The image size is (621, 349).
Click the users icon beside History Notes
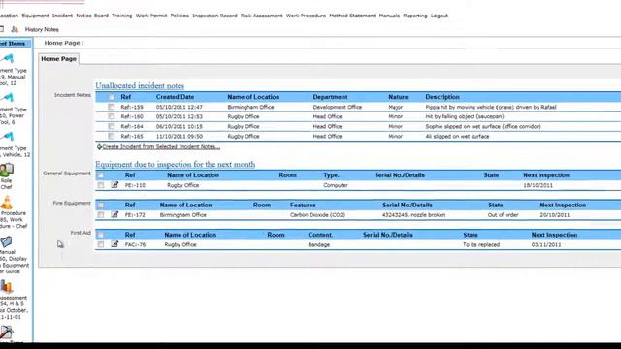[15, 29]
